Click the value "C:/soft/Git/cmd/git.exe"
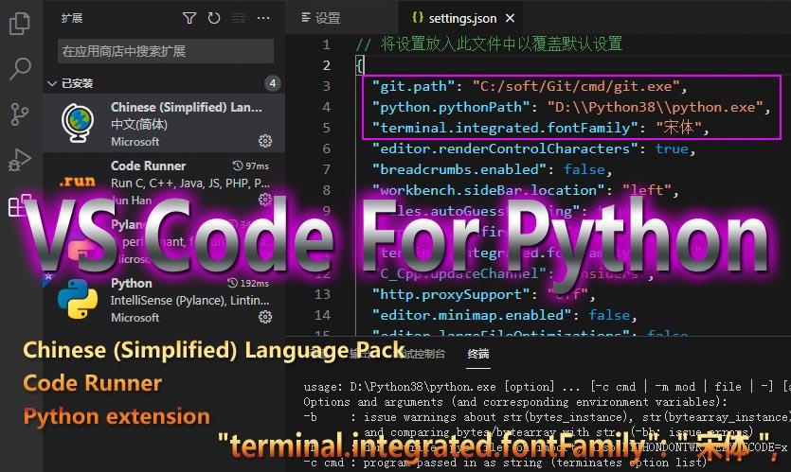Image resolution: width=791 pixels, height=472 pixels. click(576, 86)
